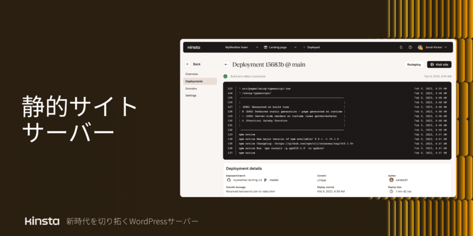Click the Deployment 15683b @ main heading
Viewport: 473px width, 236px height.
(269, 64)
